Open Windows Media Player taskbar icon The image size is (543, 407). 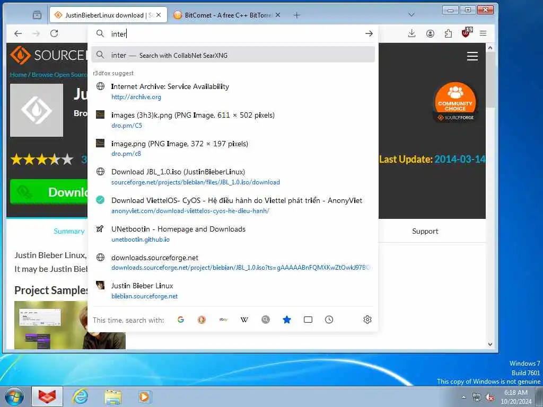pos(144,396)
